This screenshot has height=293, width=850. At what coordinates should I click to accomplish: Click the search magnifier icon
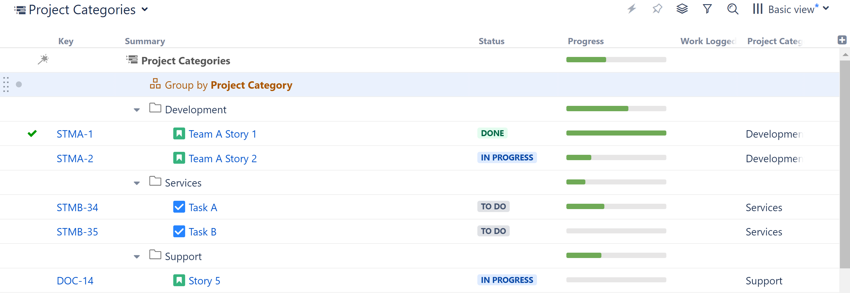pyautogui.click(x=733, y=9)
